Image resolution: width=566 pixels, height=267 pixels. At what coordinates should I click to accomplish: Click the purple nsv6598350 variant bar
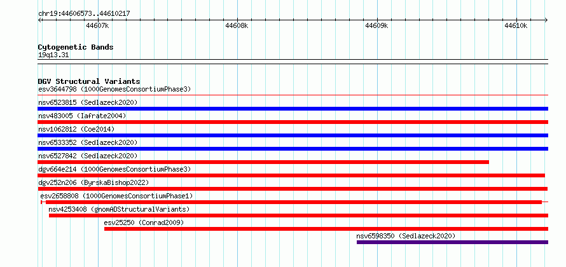pyautogui.click(x=452, y=242)
